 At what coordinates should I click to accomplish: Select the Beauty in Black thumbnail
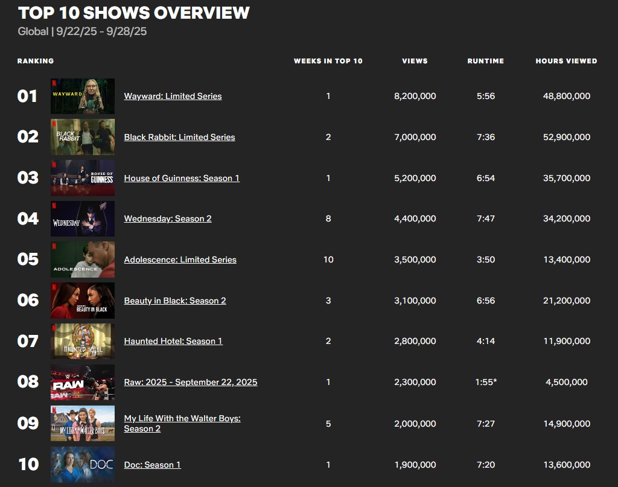pyautogui.click(x=83, y=301)
